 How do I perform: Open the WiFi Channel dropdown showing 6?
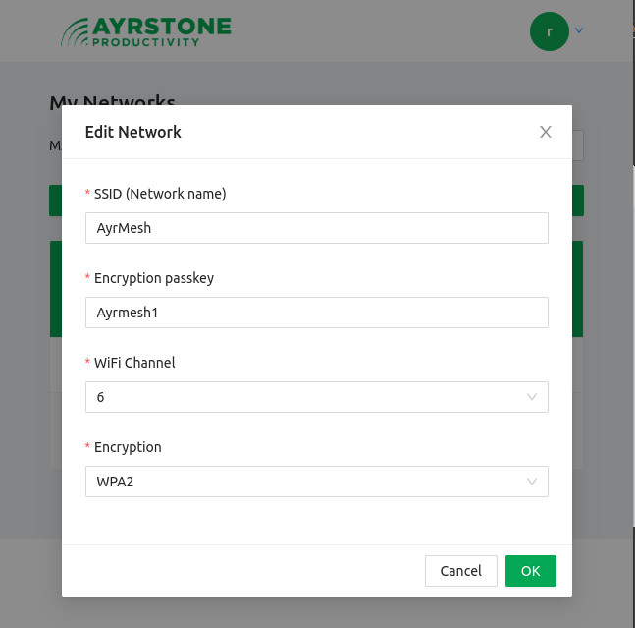(317, 397)
